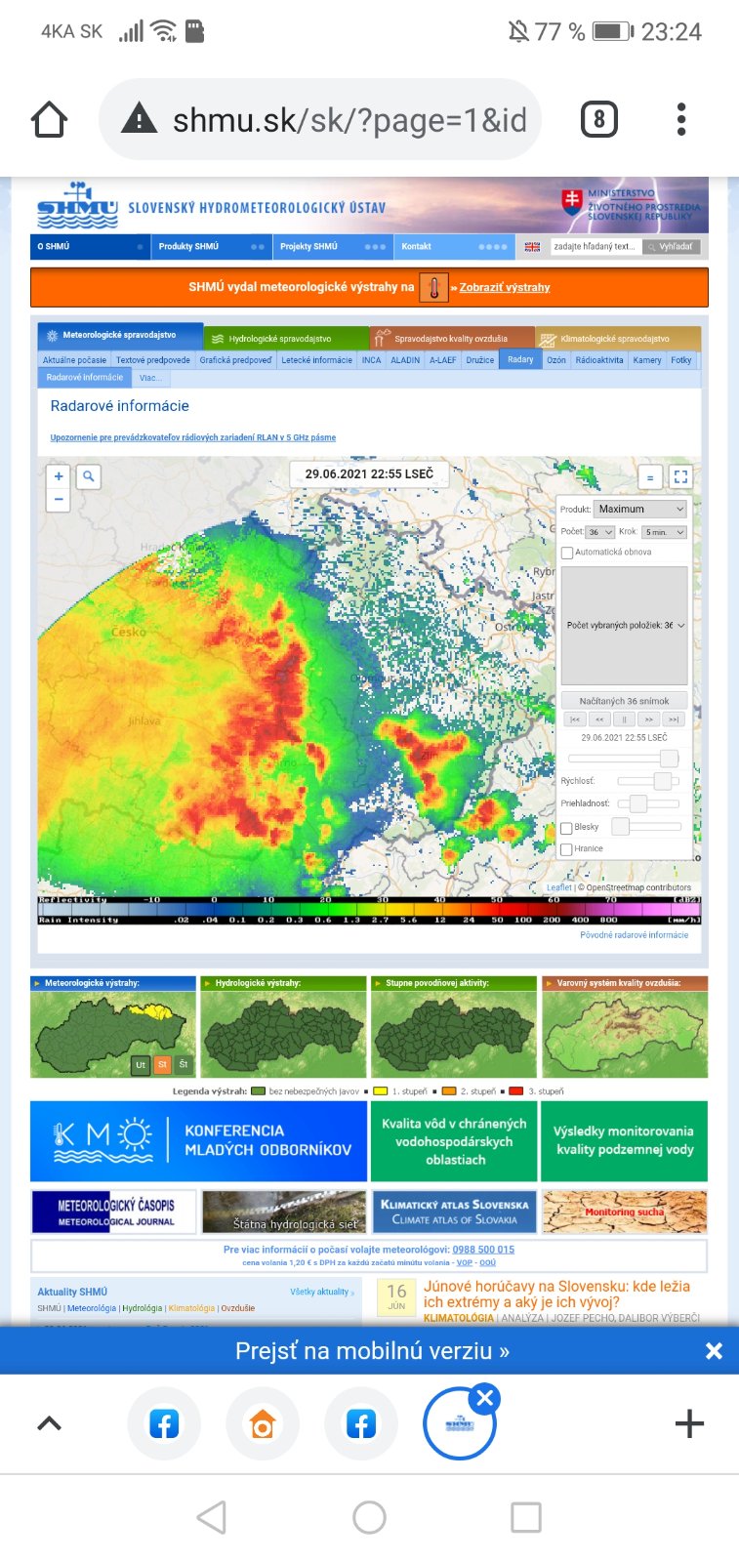Open the Družice menu item
The image size is (739, 1562).
(479, 360)
